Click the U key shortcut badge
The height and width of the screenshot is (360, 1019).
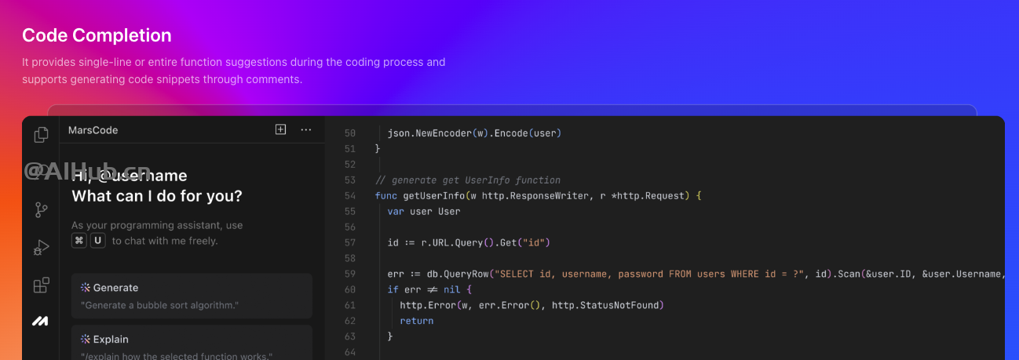click(98, 241)
